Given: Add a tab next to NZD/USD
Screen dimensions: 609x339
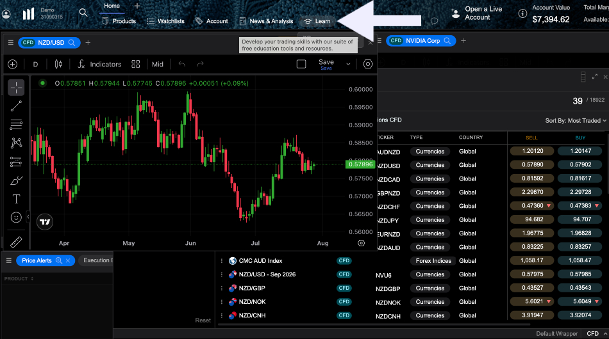Looking at the screenshot, I should (x=88, y=43).
